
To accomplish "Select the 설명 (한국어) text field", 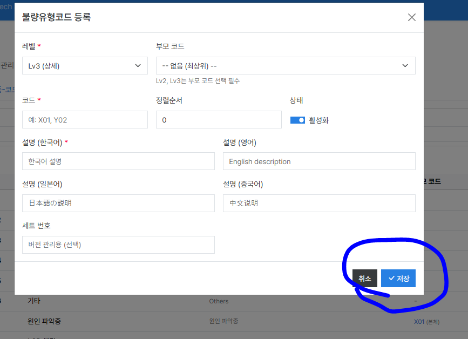I will [x=118, y=161].
